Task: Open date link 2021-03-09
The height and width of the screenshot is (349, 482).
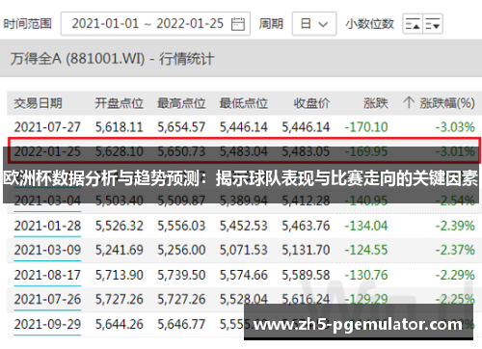Action: [47, 250]
